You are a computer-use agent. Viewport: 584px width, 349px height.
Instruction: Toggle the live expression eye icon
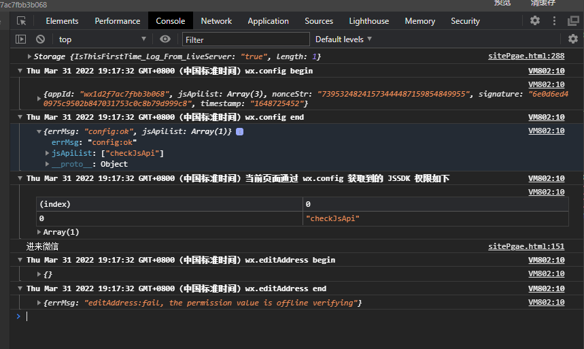[165, 39]
